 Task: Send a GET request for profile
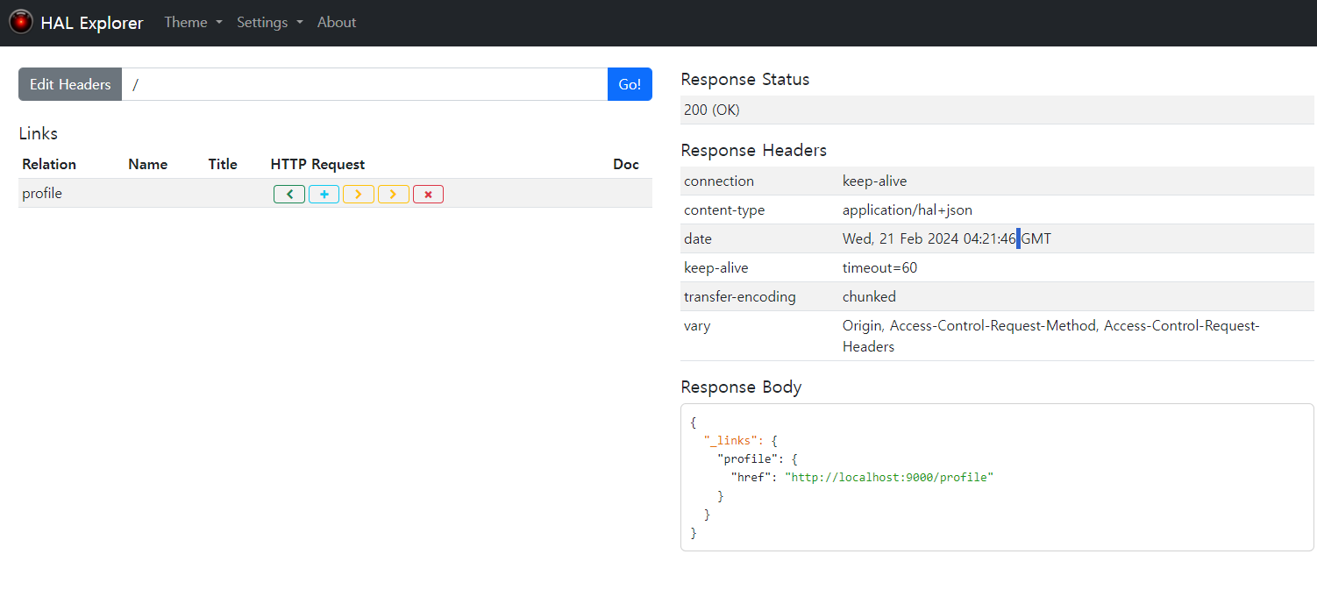coord(289,195)
